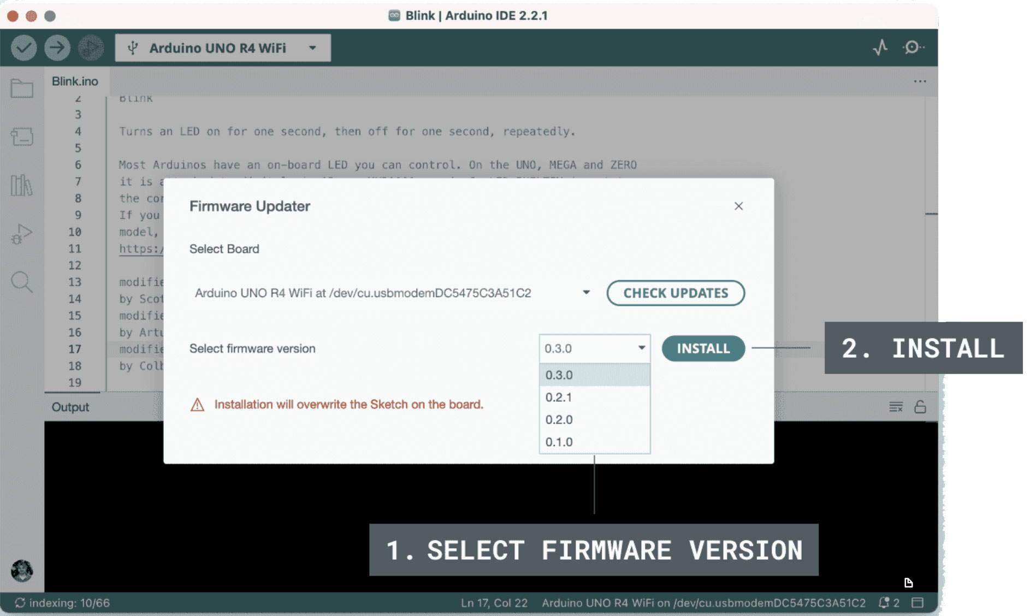Toggle the Output scroll lock icon
This screenshot has height=616, width=1030.
click(x=920, y=407)
